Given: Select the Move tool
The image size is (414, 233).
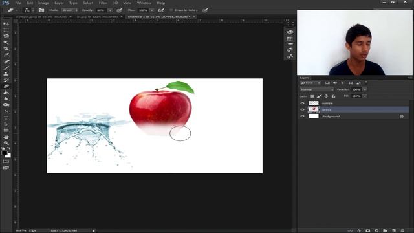Looking at the screenshot, I should (6, 24).
